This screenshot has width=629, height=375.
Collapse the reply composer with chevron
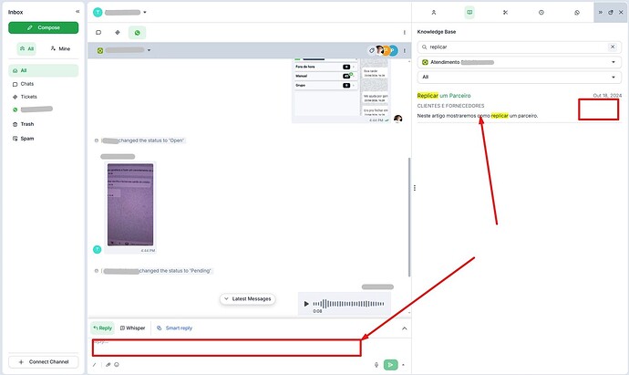(404, 328)
